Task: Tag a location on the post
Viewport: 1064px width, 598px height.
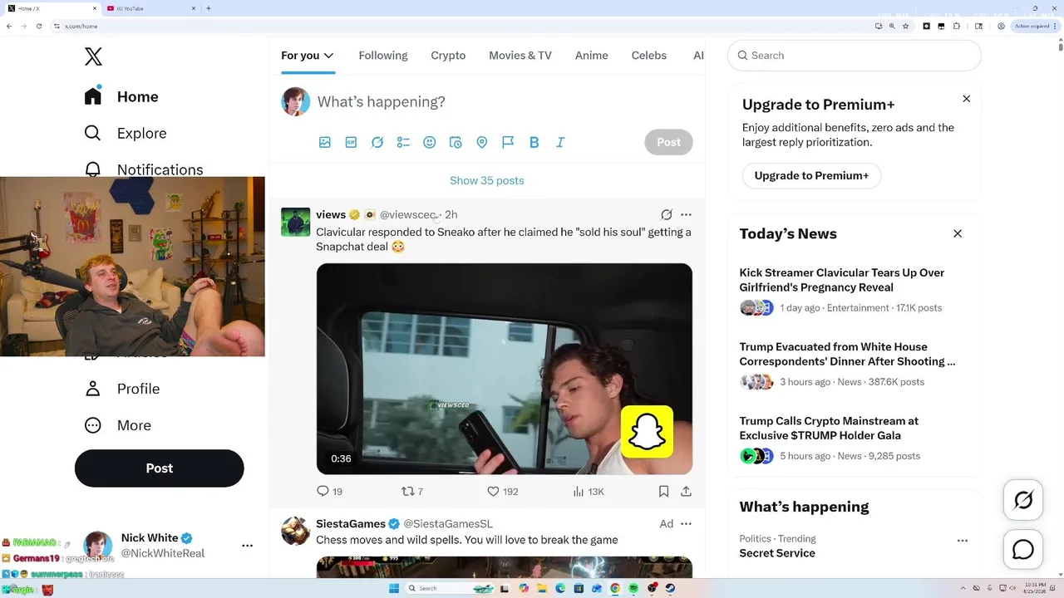Action: click(481, 142)
